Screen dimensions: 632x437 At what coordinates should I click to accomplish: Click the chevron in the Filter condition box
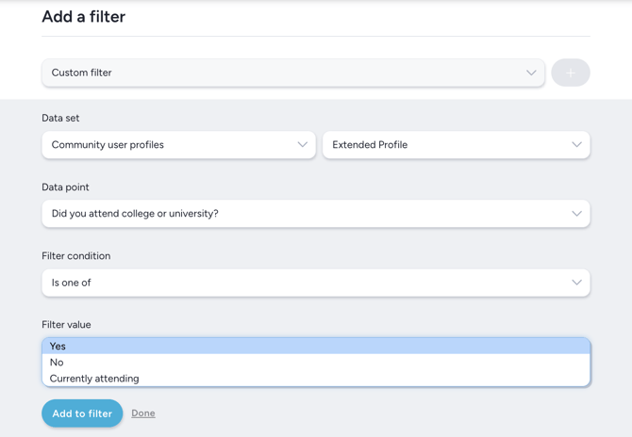click(x=576, y=283)
